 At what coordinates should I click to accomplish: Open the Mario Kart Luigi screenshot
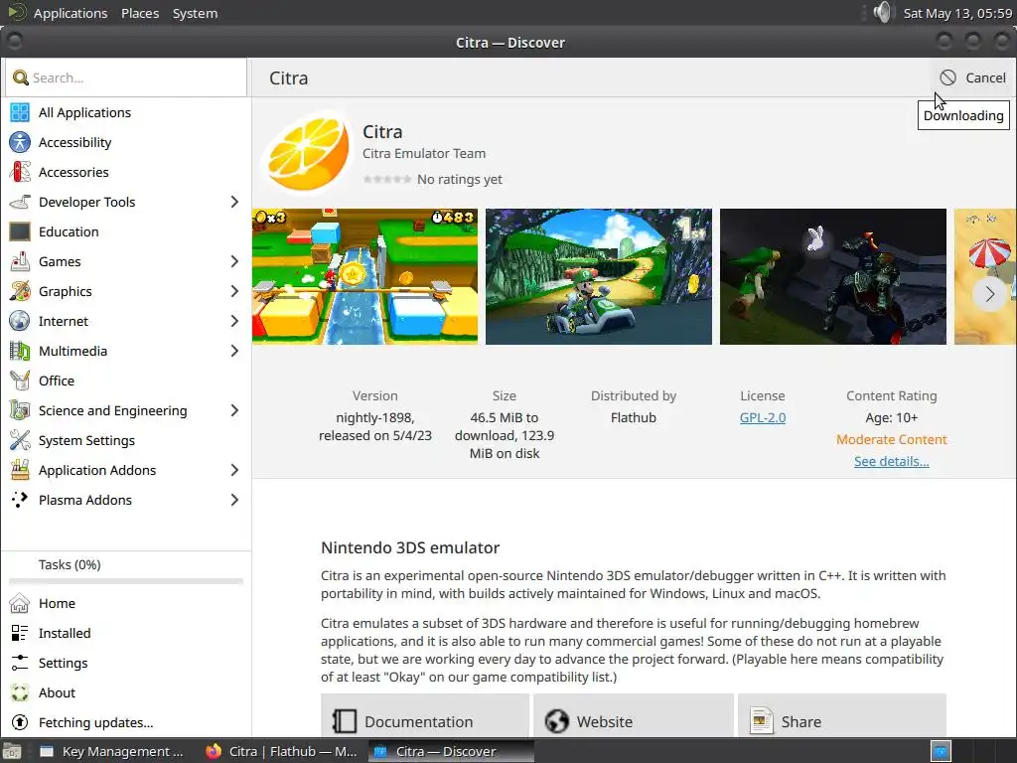click(599, 276)
